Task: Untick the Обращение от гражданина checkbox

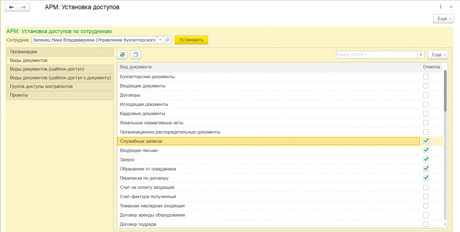Action: tap(426, 169)
